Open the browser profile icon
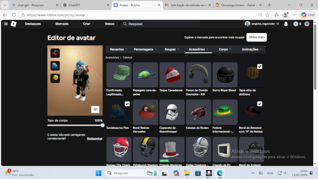Viewport: 318px width, 179px height. coord(285,15)
